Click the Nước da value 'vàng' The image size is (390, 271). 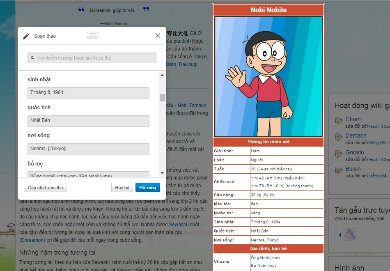(x=255, y=213)
